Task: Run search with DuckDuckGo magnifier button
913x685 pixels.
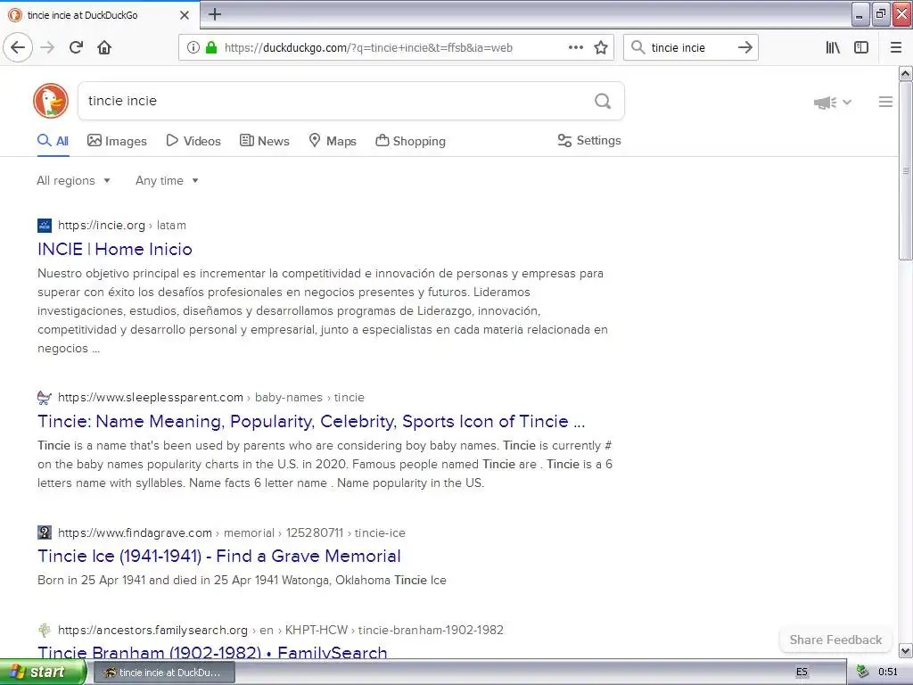Action: [603, 101]
